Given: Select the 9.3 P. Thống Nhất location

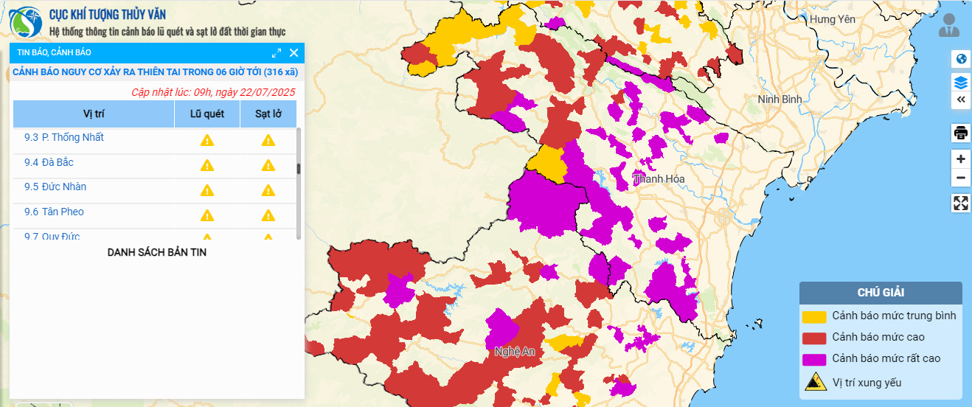Looking at the screenshot, I should (64, 138).
